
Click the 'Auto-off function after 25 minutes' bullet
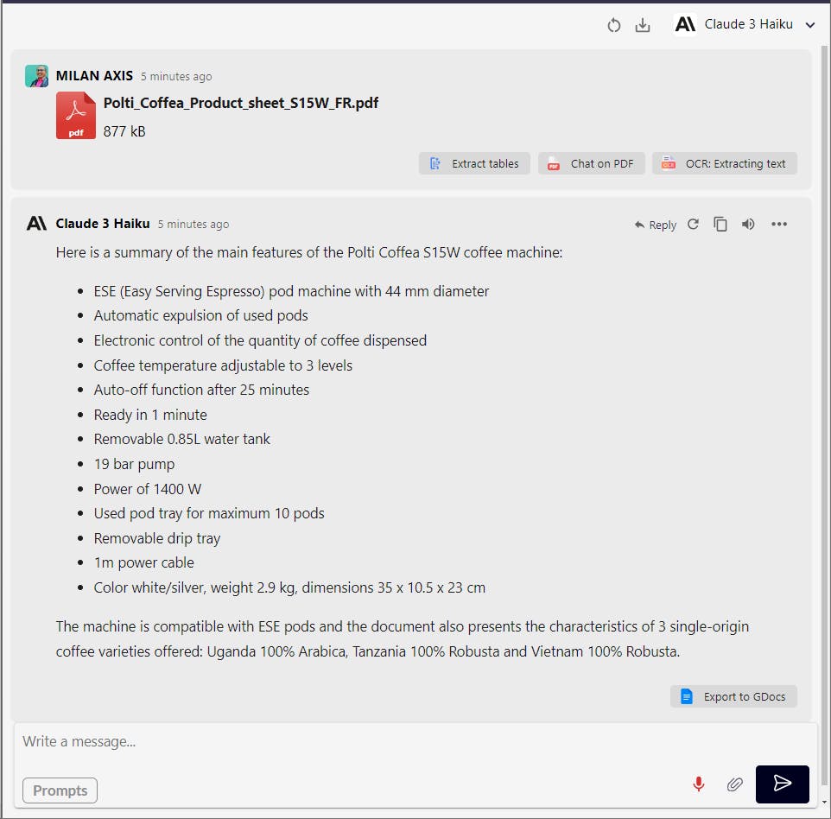tap(201, 390)
